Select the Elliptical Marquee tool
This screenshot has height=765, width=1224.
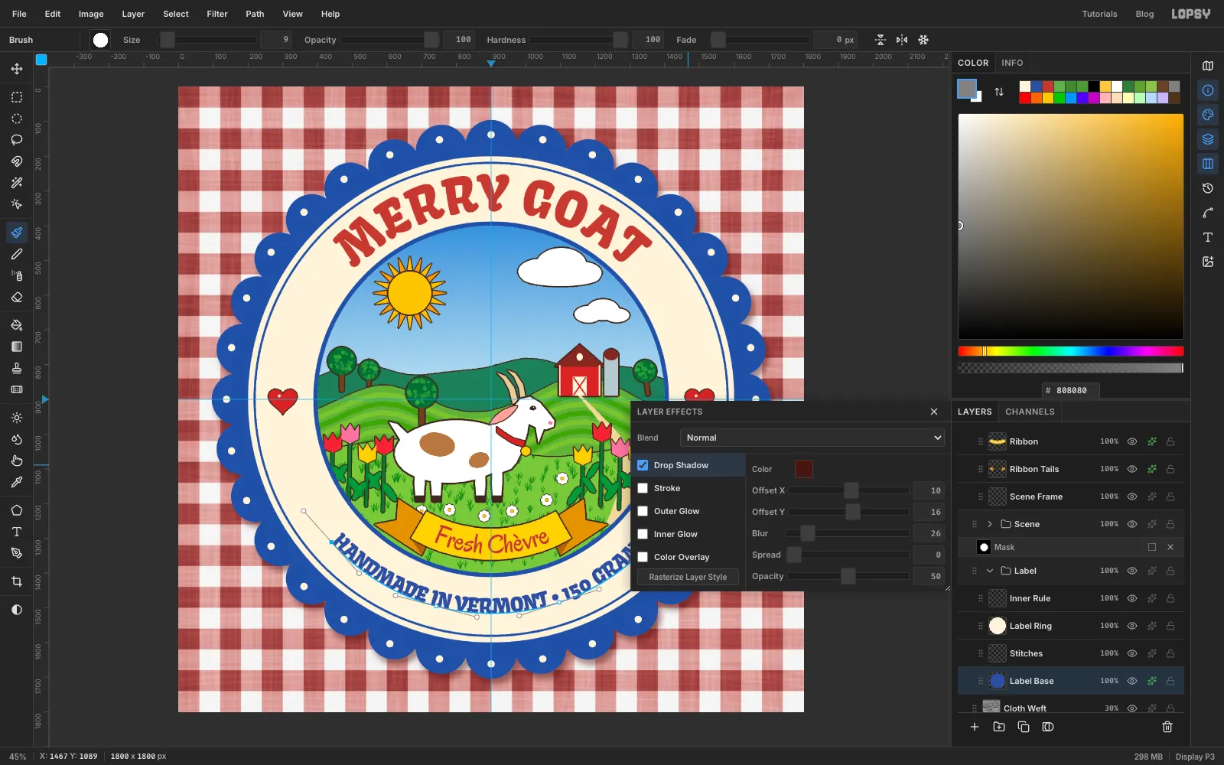(x=17, y=119)
